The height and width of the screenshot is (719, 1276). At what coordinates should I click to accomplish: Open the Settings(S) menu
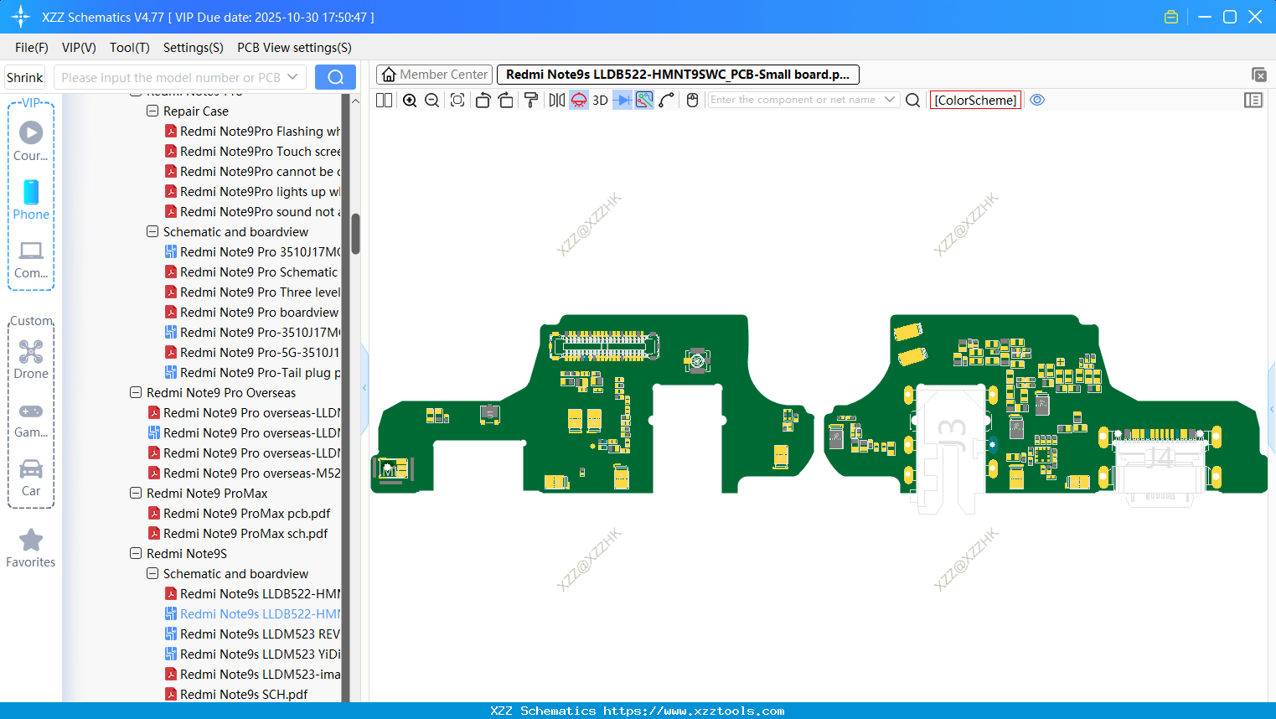click(x=194, y=48)
